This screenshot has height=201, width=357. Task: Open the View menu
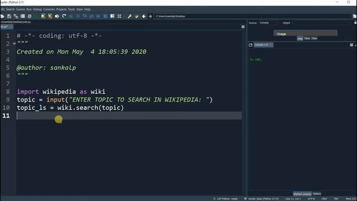coord(79,9)
